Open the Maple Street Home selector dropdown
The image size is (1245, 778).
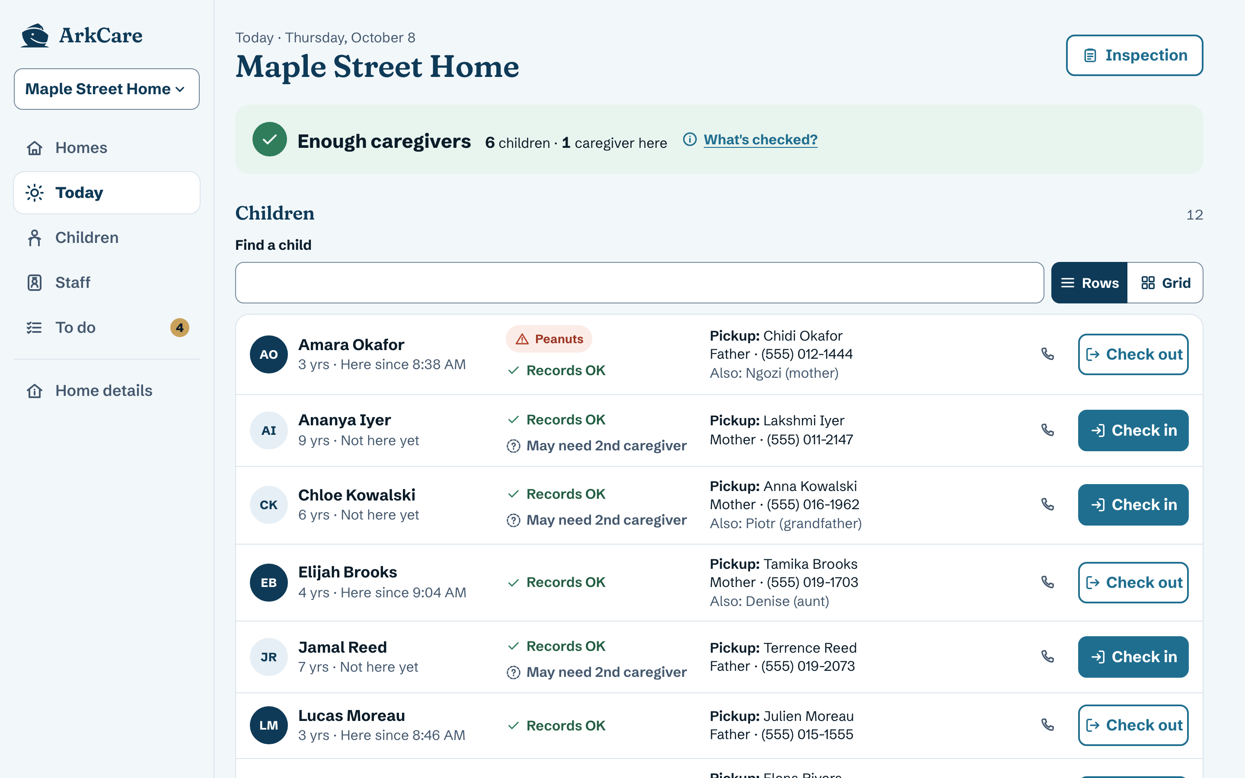pos(106,89)
